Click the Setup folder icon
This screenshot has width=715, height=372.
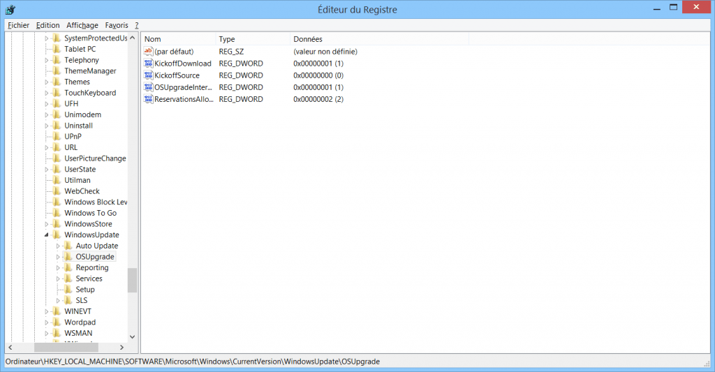[68, 290]
